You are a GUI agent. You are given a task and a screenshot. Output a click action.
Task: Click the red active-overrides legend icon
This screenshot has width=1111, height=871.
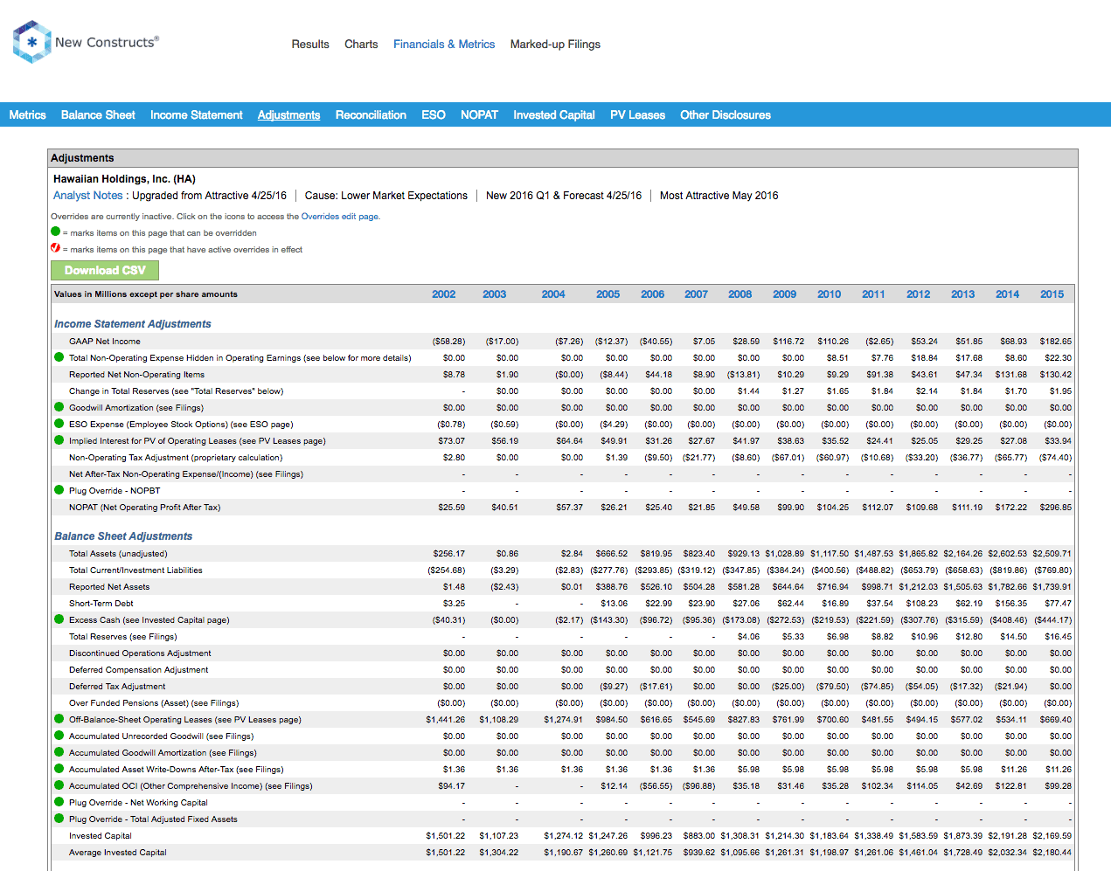56,248
